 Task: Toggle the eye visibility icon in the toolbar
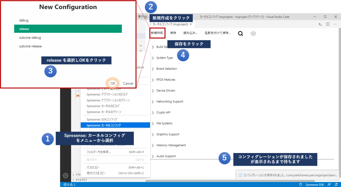click(x=253, y=33)
